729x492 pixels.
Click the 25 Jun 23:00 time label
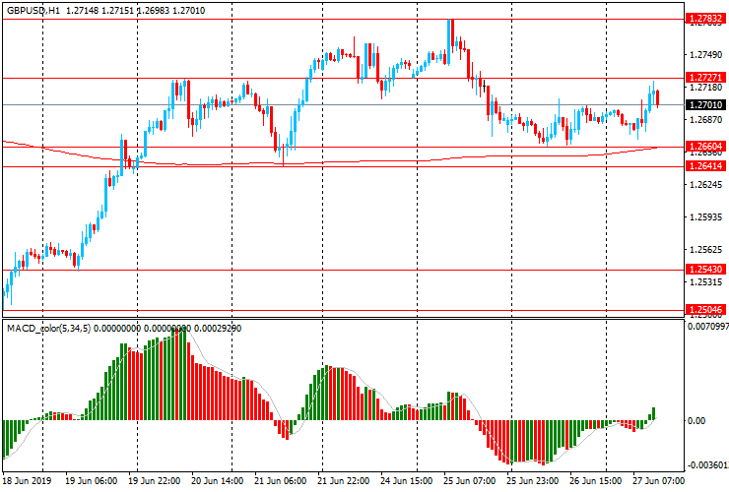pos(533,480)
